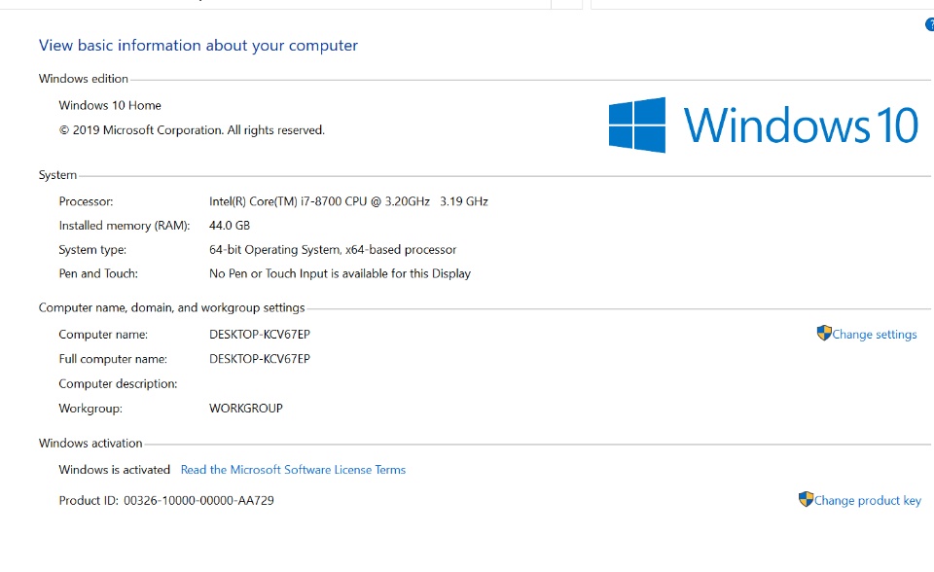Click the Pen and Touch: label
The width and height of the screenshot is (934, 572).
(98, 273)
